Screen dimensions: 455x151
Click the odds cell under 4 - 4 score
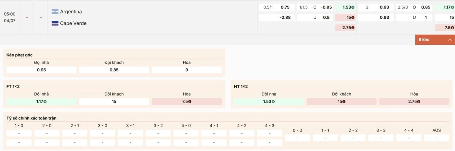pos(409,138)
